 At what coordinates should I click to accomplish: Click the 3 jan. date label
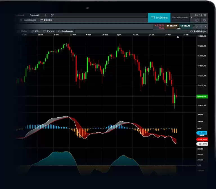pyautogui.click(x=119, y=35)
